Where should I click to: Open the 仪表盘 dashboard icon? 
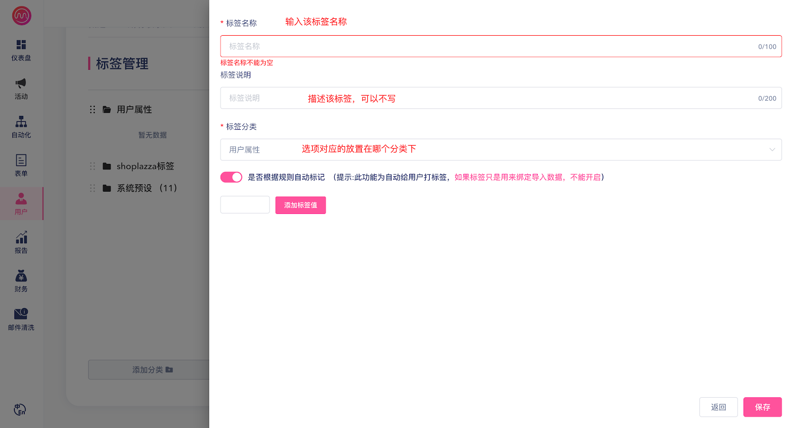(21, 45)
